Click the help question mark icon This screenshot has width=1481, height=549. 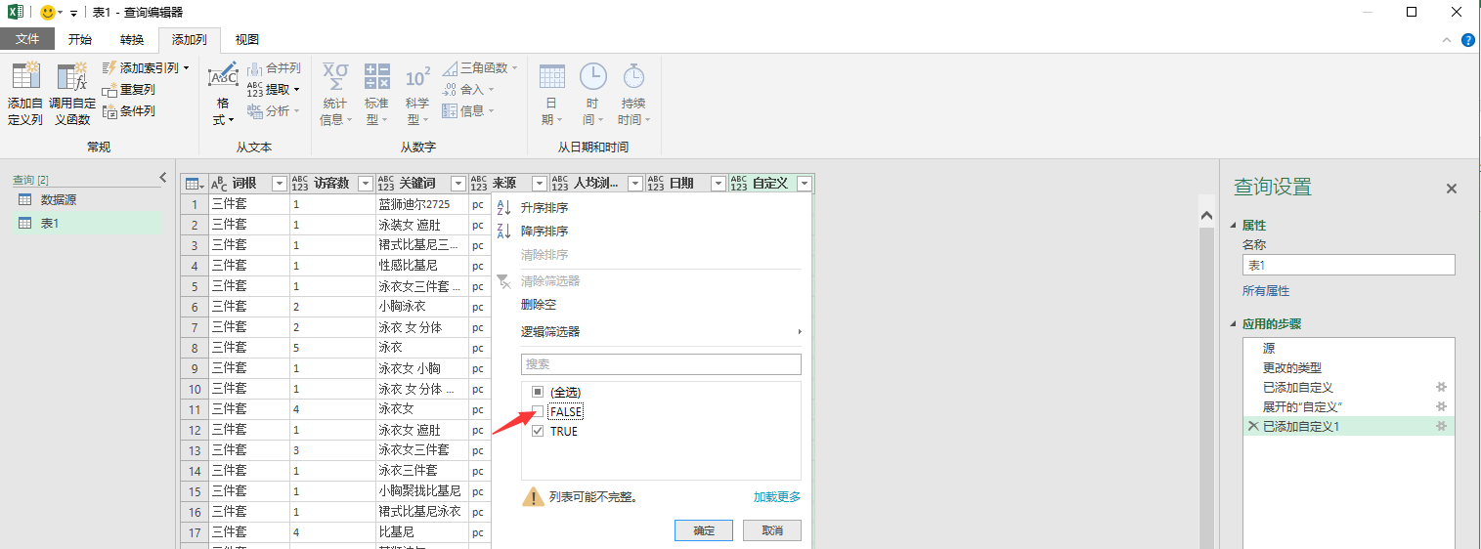coord(1468,40)
